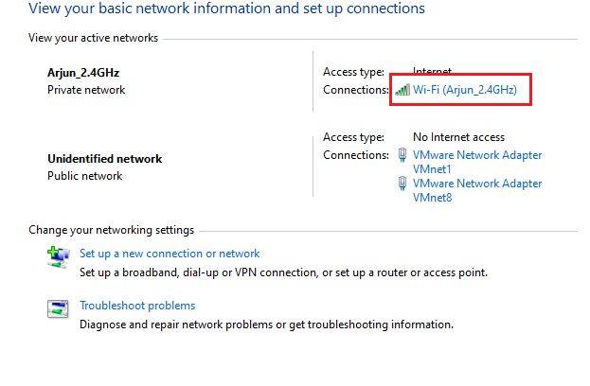Image resolution: width=590 pixels, height=386 pixels.
Task: Click the broadband, dial-up or VPN description
Action: coord(283,272)
